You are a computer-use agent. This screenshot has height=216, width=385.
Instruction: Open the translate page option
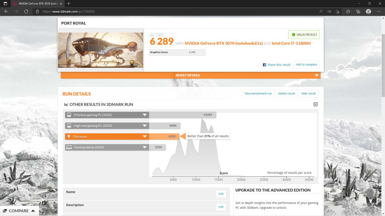point(329,11)
